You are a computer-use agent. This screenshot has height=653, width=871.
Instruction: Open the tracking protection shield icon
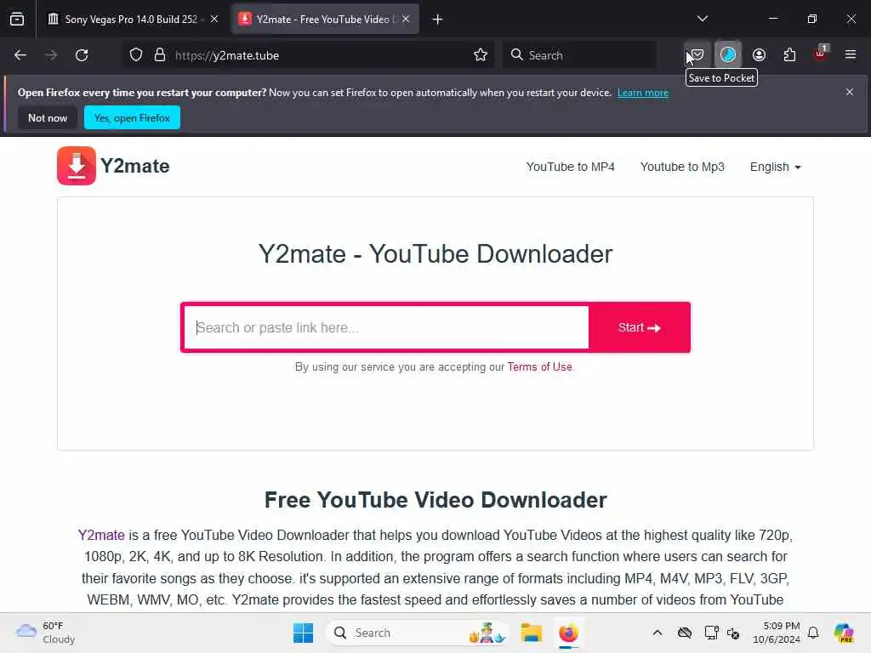[x=136, y=55]
